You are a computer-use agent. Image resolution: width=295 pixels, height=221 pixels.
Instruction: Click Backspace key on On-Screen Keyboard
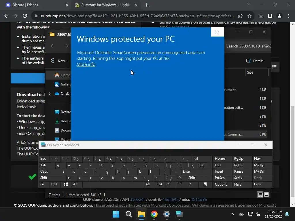(202, 159)
